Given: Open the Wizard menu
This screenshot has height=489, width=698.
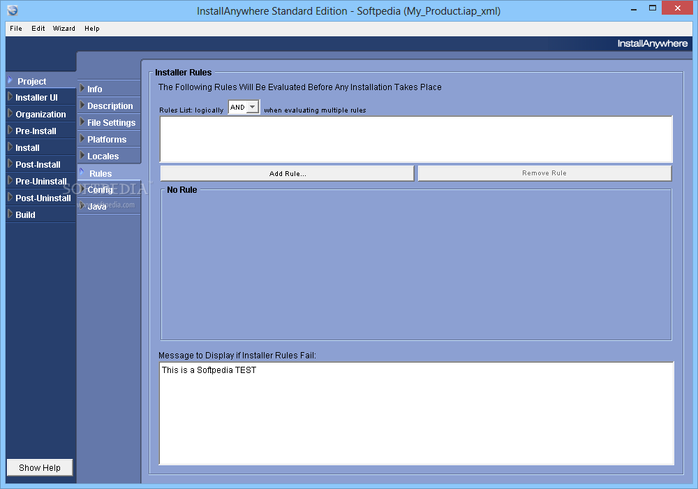Looking at the screenshot, I should [x=64, y=29].
